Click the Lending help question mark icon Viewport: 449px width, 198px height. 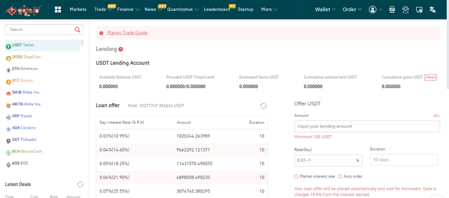tap(121, 49)
